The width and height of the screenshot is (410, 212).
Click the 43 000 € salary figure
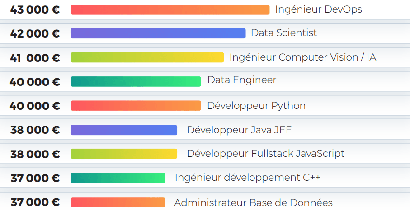(35, 9)
